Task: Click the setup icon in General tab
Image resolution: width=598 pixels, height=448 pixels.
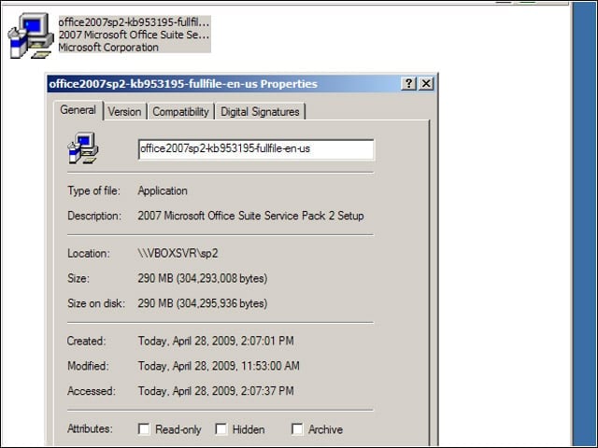Action: click(83, 148)
